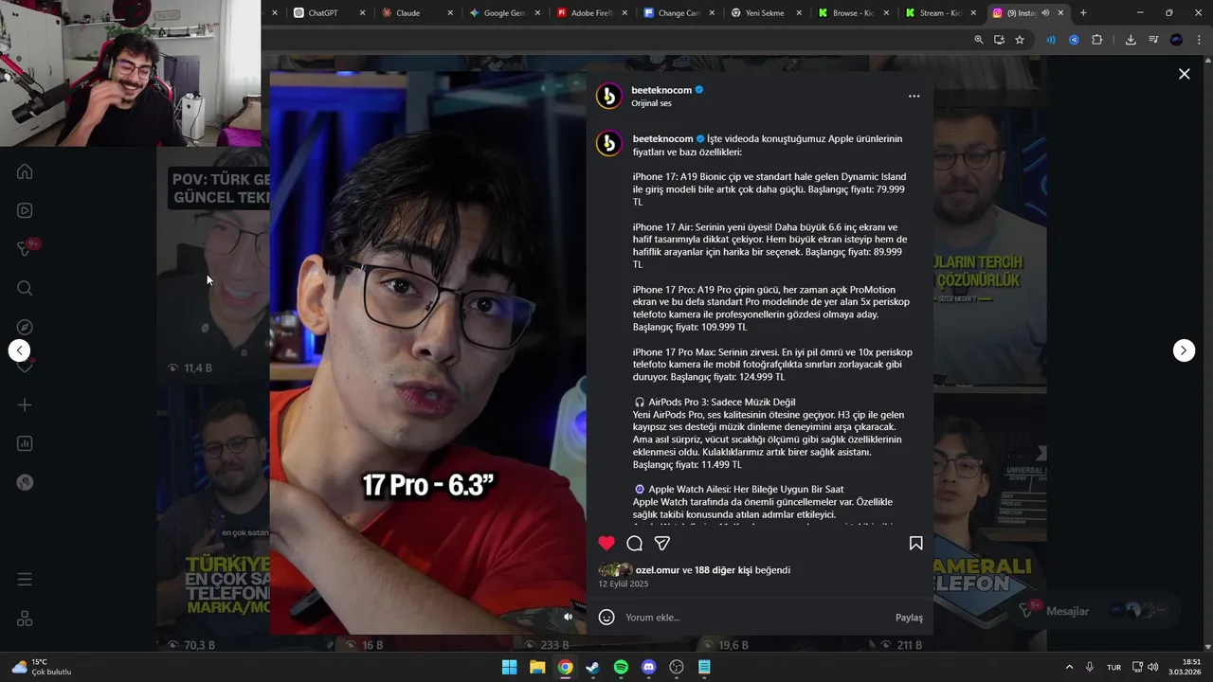Open the three-dot post options menu
The image size is (1213, 682).
pyautogui.click(x=914, y=96)
